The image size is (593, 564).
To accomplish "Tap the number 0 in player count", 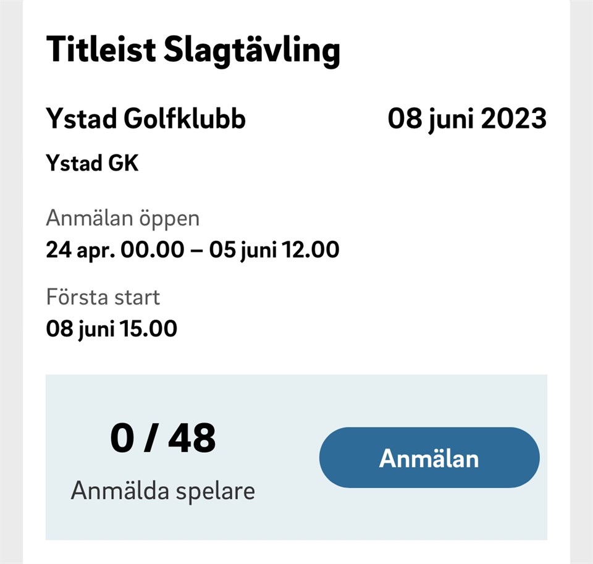I will tap(122, 439).
